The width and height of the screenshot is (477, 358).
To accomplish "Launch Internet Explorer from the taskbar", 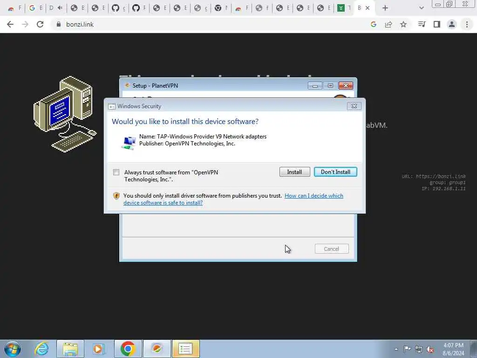I will pos(41,349).
